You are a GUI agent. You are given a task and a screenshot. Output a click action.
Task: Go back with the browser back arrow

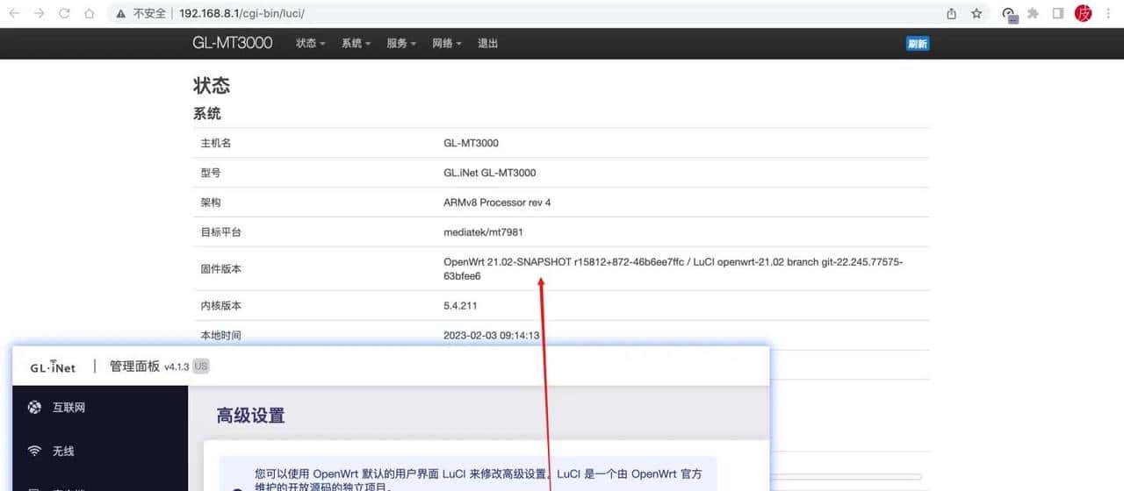14,14
